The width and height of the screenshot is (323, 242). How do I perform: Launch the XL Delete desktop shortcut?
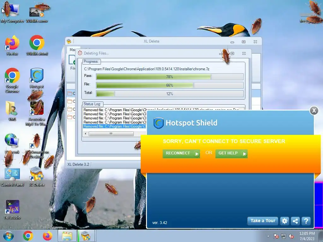(37, 176)
